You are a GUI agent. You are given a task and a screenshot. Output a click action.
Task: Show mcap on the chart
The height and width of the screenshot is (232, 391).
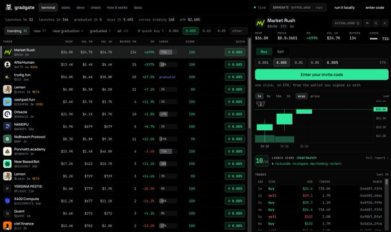(x=301, y=96)
